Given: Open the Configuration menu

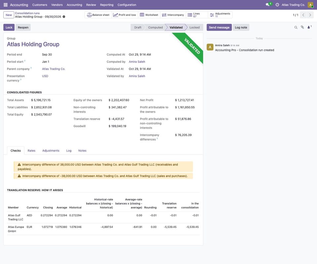Looking at the screenshot, I should point(127,5).
